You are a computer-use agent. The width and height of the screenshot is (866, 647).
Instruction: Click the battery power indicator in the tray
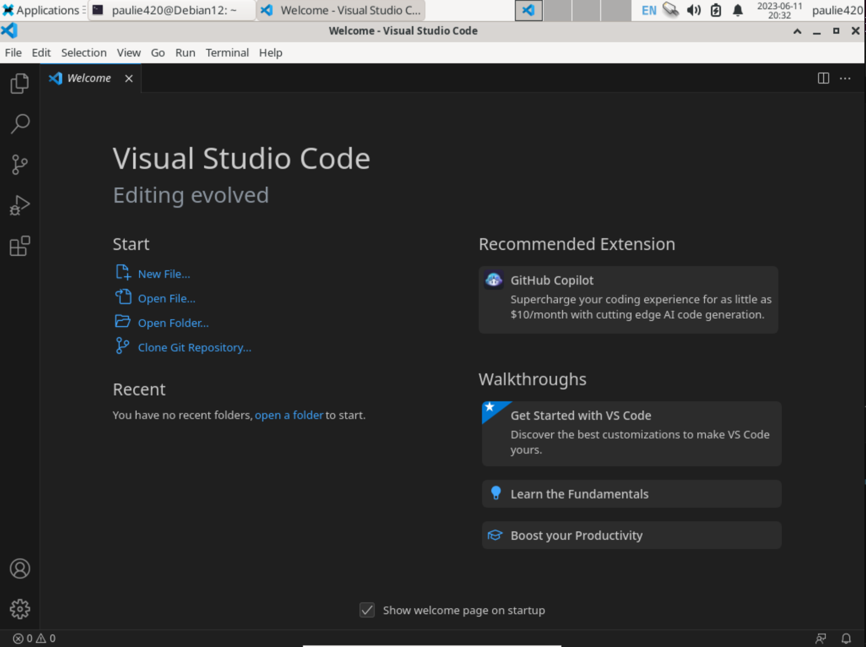click(x=716, y=10)
